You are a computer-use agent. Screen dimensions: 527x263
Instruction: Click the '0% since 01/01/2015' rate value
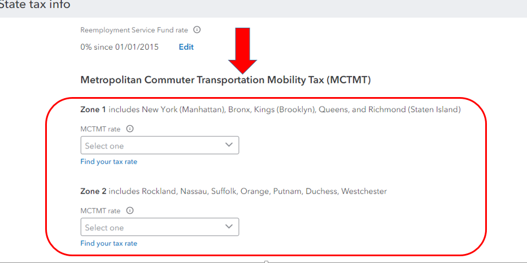tap(120, 47)
